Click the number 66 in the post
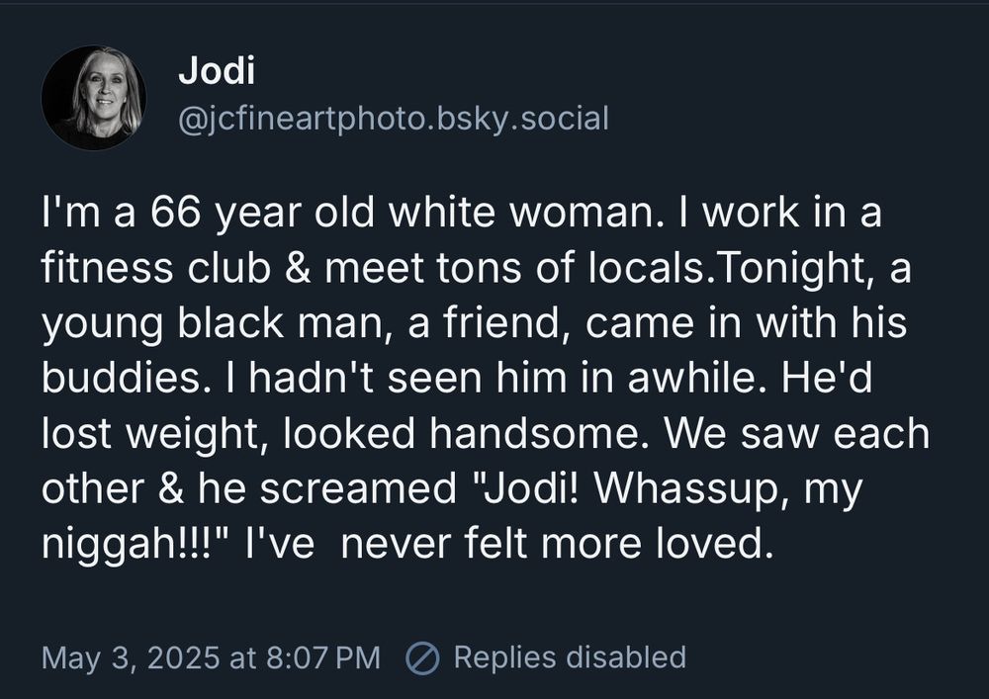The width and height of the screenshot is (989, 699). [x=175, y=213]
